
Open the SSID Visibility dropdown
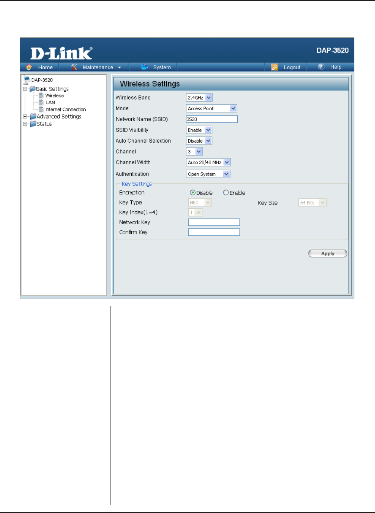click(x=199, y=130)
